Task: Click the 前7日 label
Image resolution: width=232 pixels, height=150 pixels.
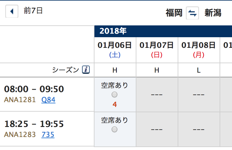Action: coord(33,11)
